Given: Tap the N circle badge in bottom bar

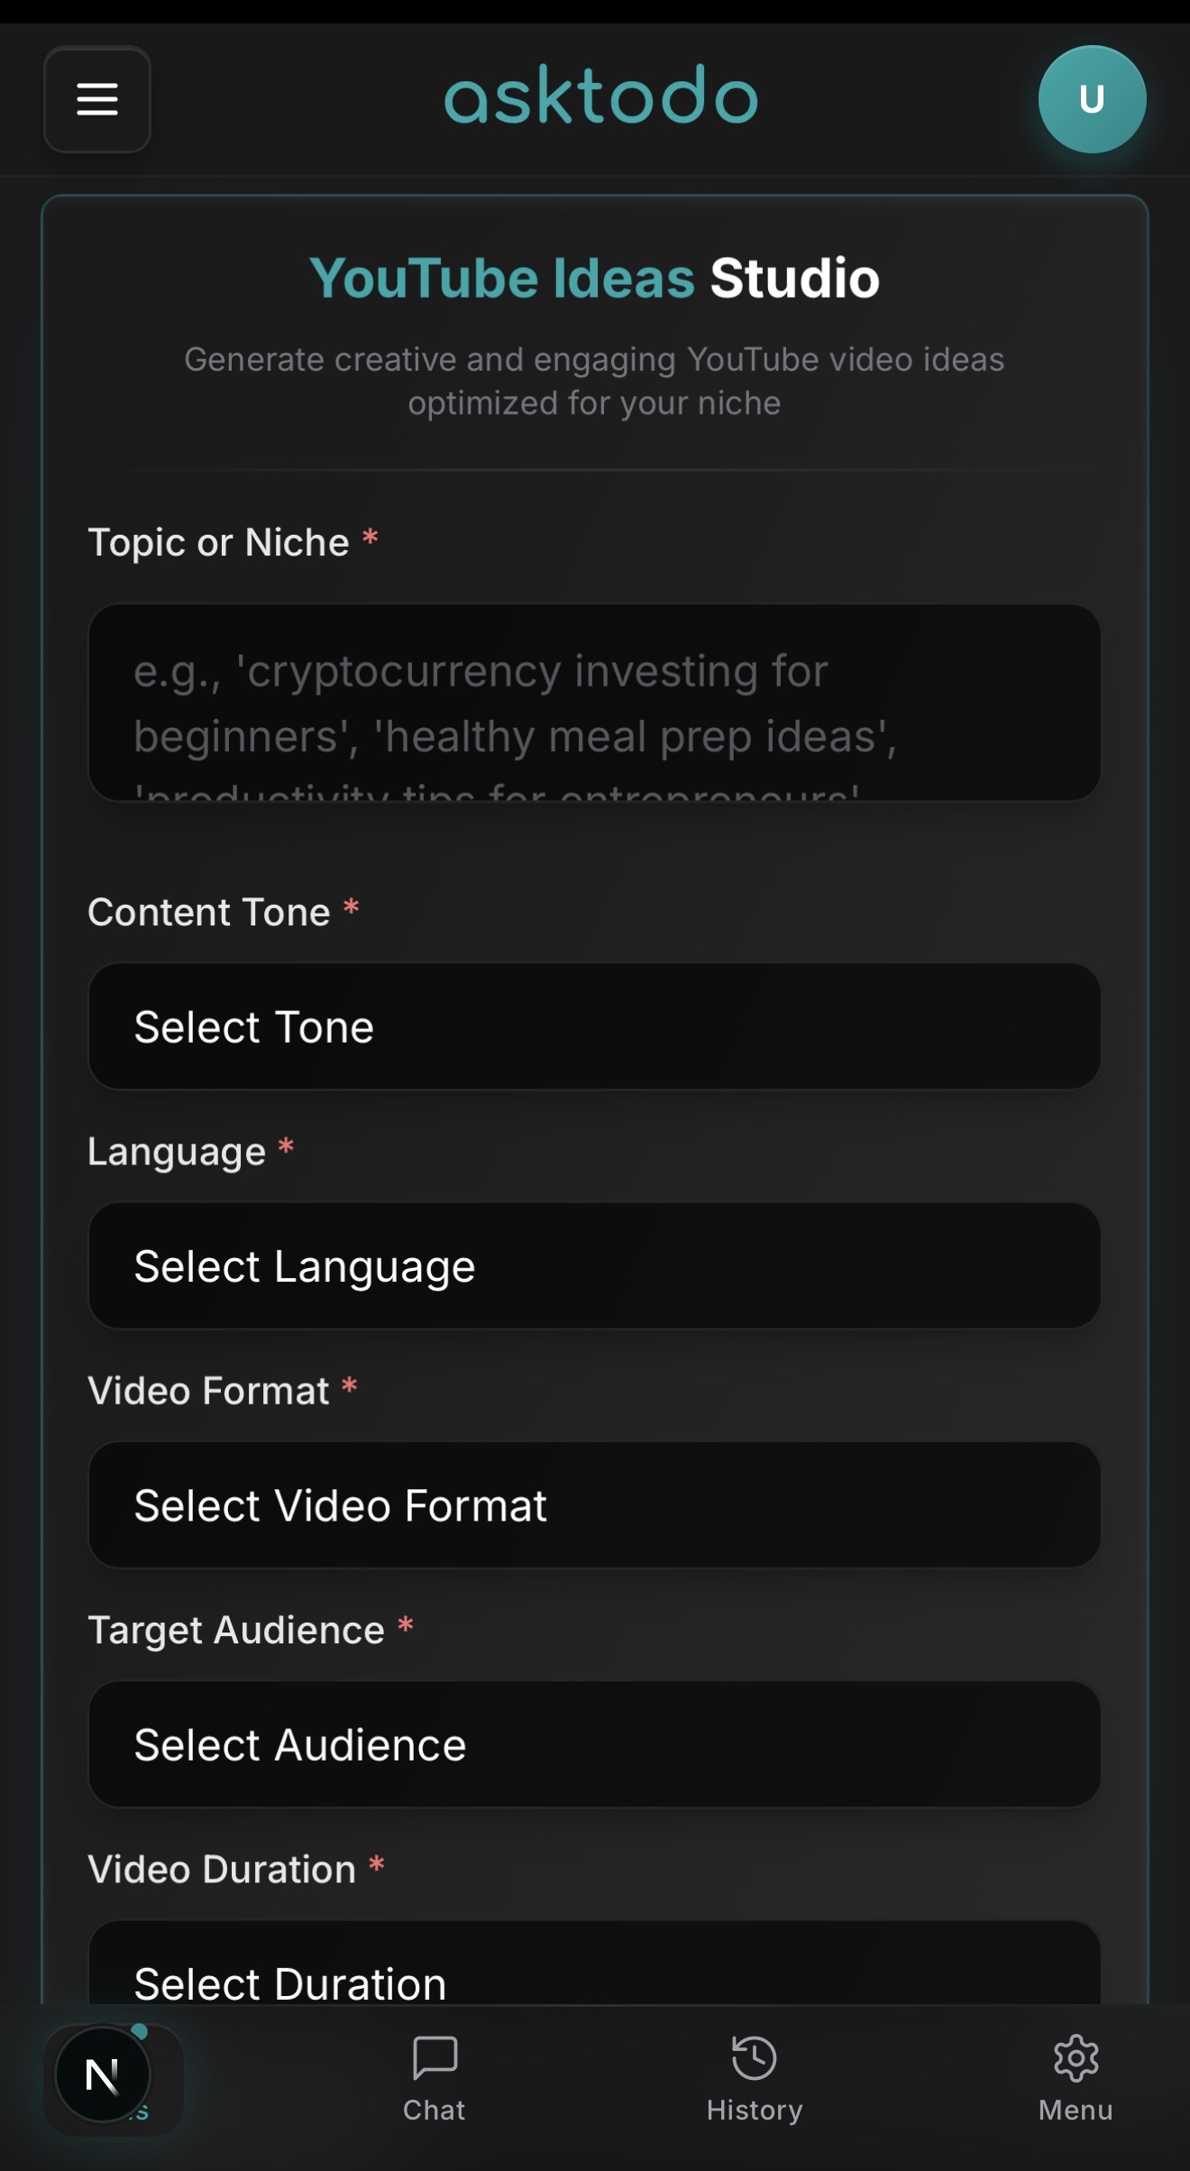Looking at the screenshot, I should 102,2074.
